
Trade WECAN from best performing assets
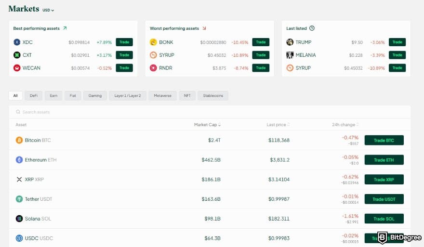(x=124, y=68)
